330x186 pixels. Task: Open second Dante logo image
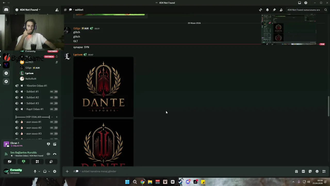point(103,143)
